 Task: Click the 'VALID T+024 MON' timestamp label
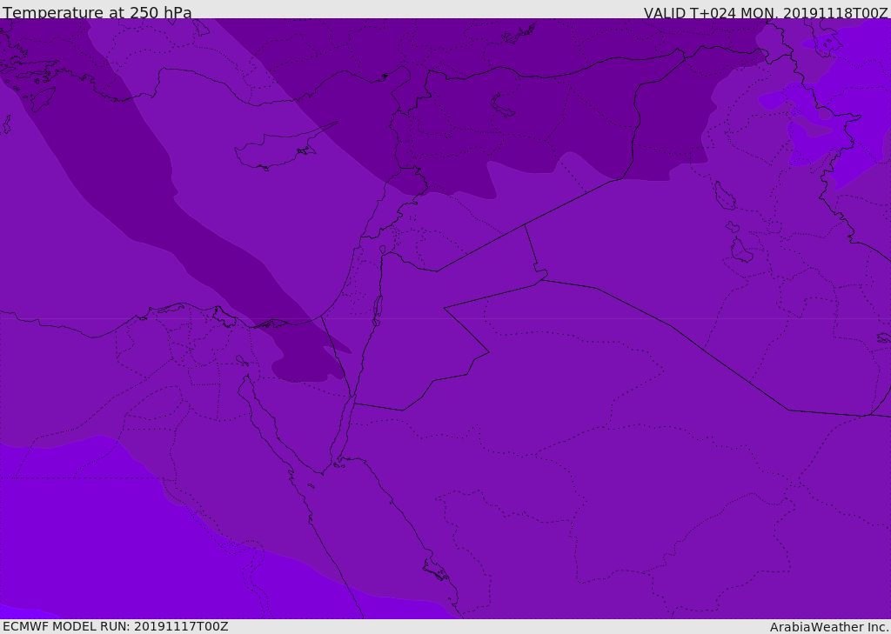(766, 12)
